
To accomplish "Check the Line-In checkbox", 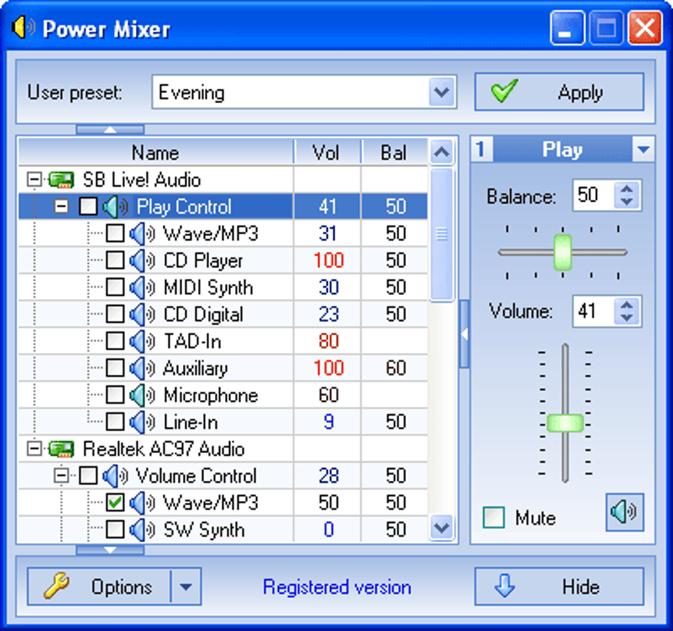I will tap(115, 422).
